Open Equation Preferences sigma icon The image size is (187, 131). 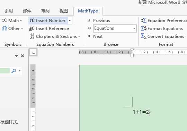pos(144,20)
